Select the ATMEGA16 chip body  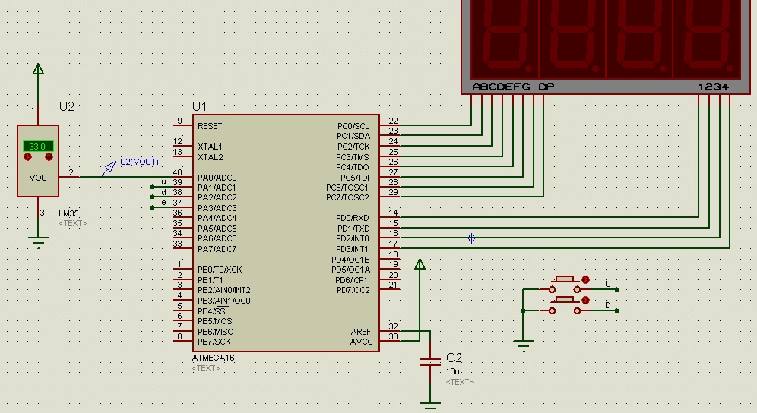(286, 233)
